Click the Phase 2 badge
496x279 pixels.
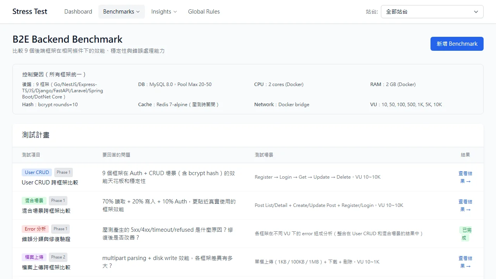click(x=58, y=257)
